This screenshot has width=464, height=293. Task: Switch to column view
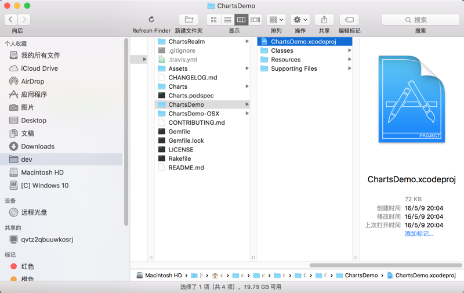[241, 20]
